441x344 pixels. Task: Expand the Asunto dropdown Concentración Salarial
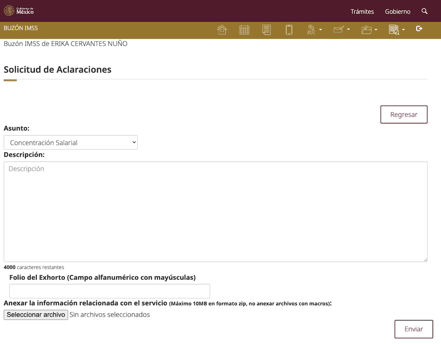pyautogui.click(x=71, y=142)
